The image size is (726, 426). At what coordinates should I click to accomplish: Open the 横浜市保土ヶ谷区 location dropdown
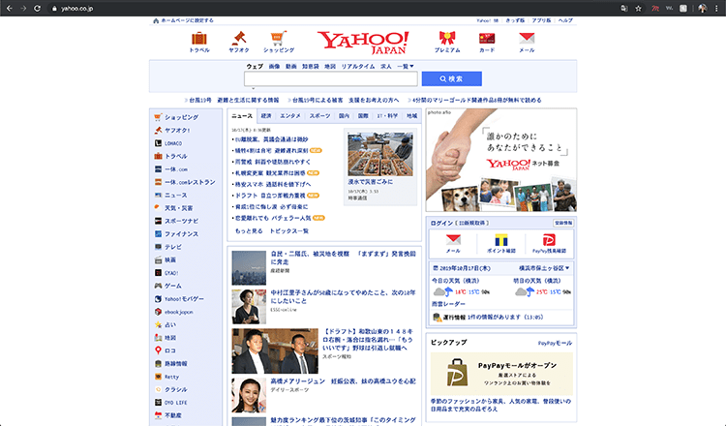coord(542,268)
